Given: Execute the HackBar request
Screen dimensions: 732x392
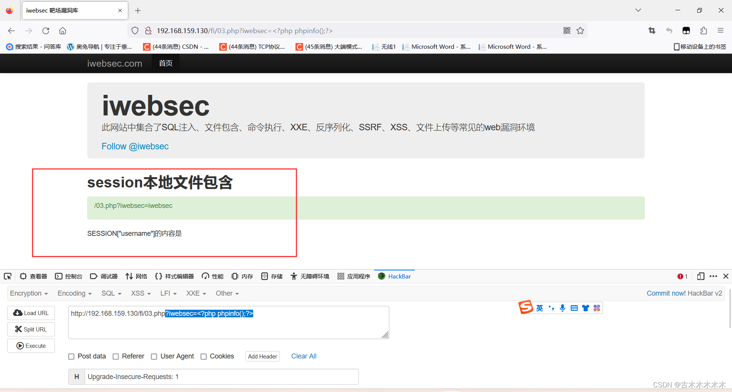Looking at the screenshot, I should pyautogui.click(x=31, y=346).
